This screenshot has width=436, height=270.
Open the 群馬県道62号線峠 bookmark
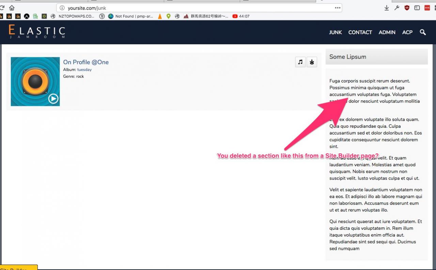point(206,16)
